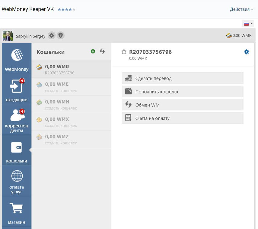This screenshot has width=258, height=229.
Task: Open the WebMoney home logo section
Action: click(x=17, y=58)
